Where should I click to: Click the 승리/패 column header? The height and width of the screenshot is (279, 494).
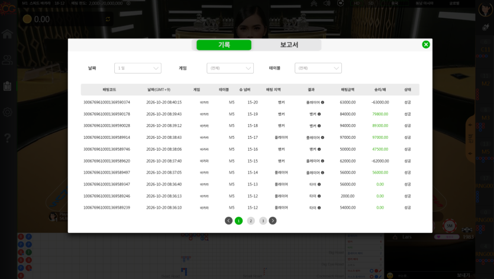pos(380,90)
